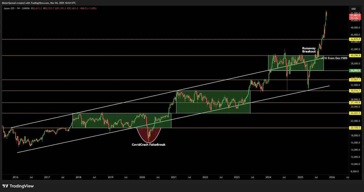
Task: Click the 2025 label on time axis
Action: (301, 177)
